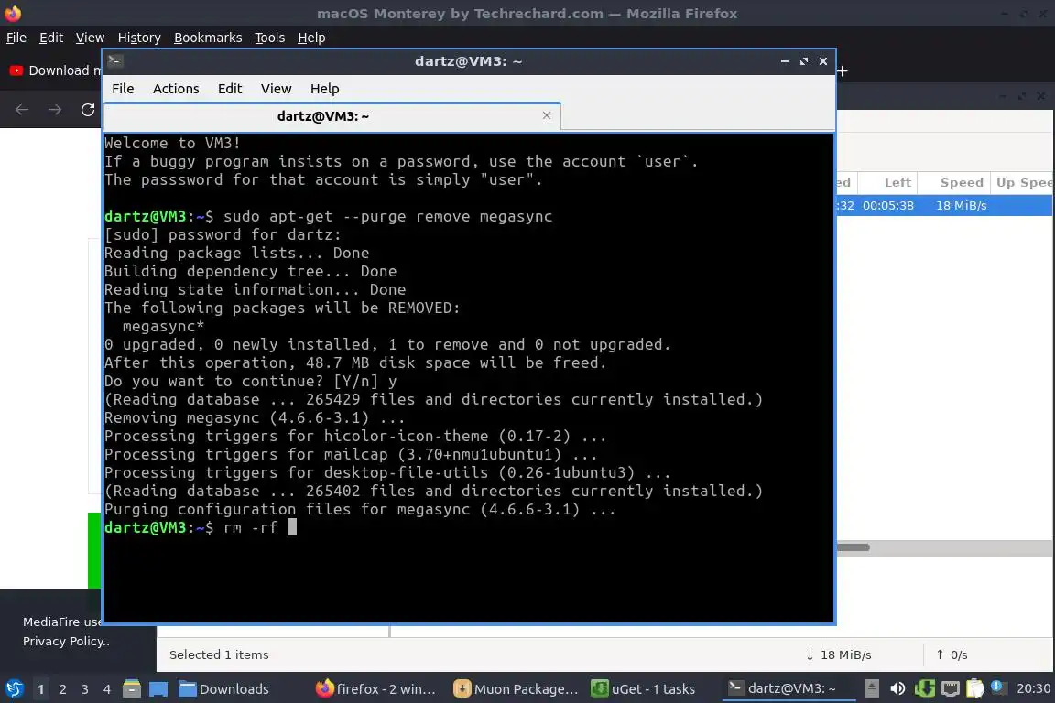Open the update notifier tray icon
1055x703 pixels.
(998, 687)
